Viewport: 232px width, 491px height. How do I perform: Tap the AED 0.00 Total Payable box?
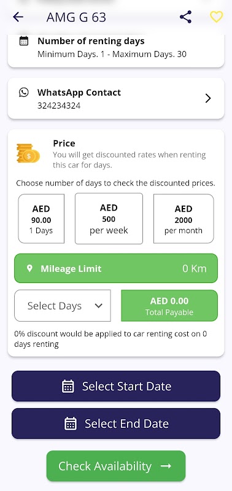click(169, 306)
